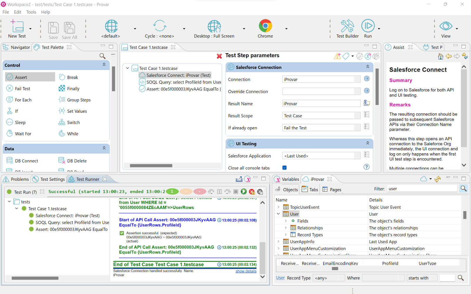The height and width of the screenshot is (294, 471).
Task: Expand the Fields node under User
Action: pyautogui.click(x=286, y=221)
